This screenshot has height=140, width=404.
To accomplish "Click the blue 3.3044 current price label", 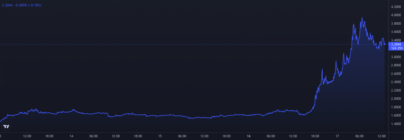I will click(x=396, y=44).
